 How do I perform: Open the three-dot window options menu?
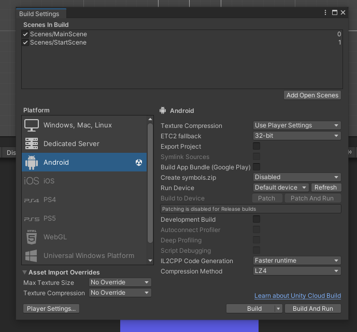[x=325, y=12]
